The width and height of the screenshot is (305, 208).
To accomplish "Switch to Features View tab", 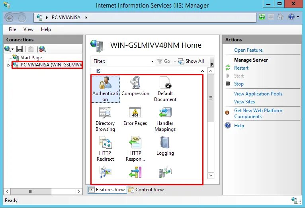I will coord(107,190).
